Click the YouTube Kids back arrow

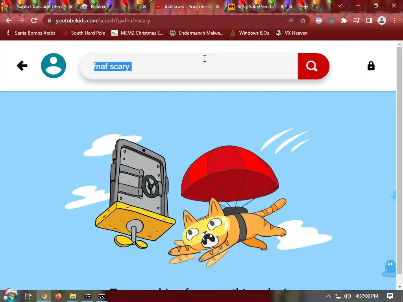pos(22,66)
